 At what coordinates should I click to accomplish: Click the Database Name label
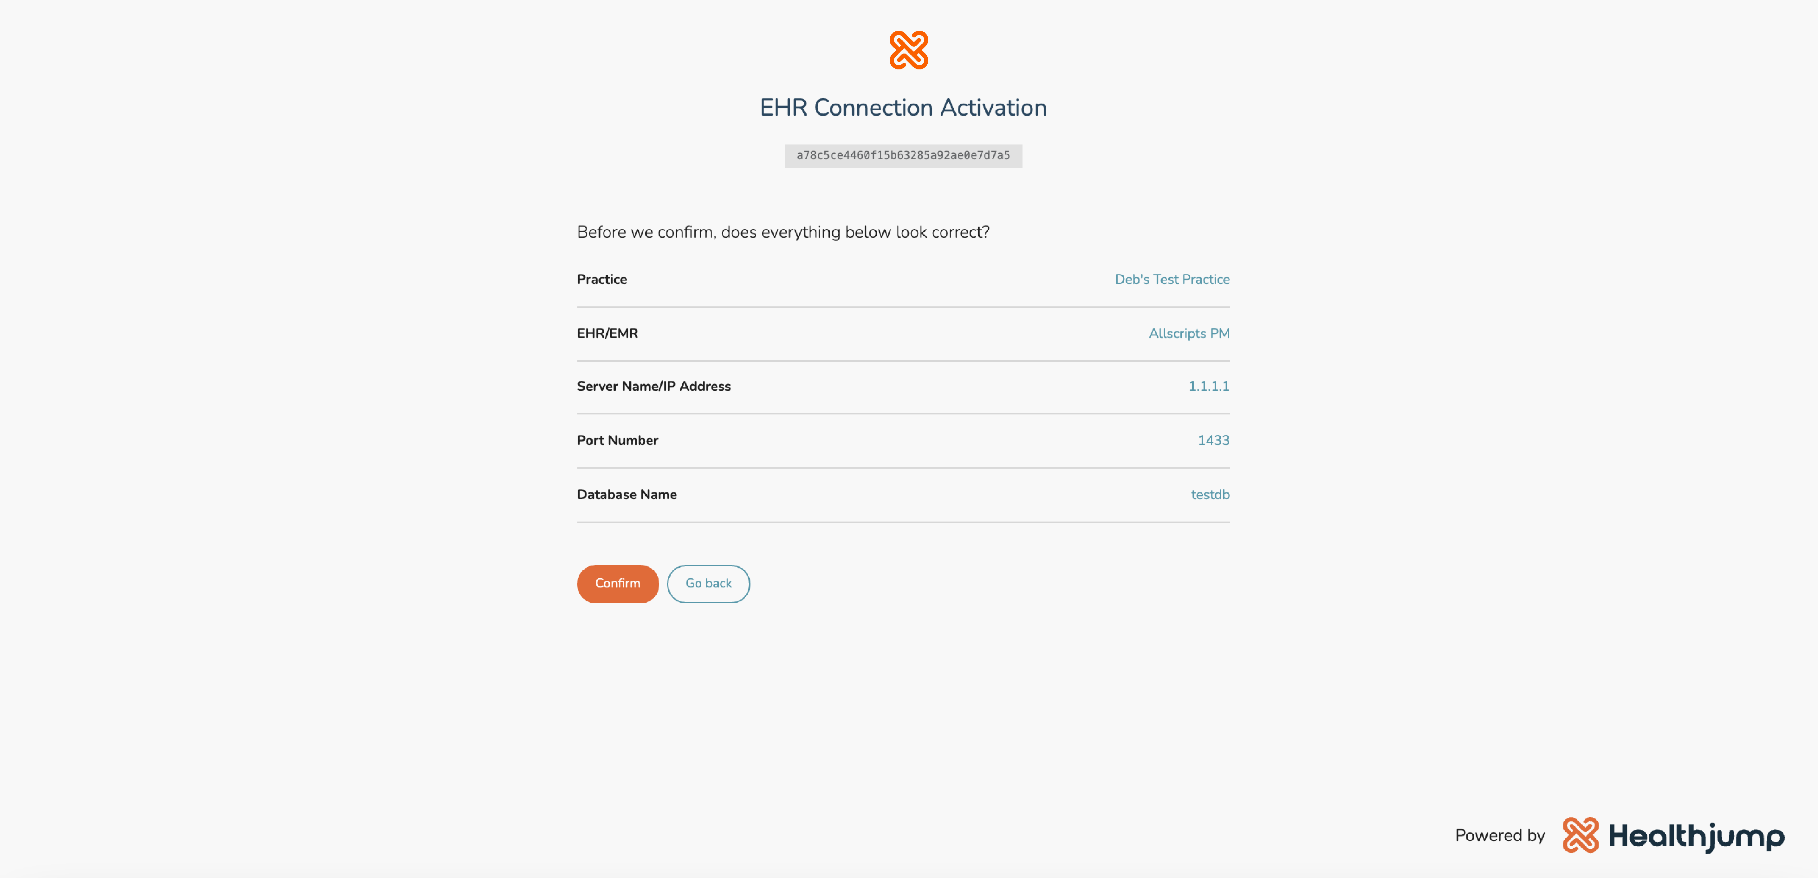coord(627,494)
